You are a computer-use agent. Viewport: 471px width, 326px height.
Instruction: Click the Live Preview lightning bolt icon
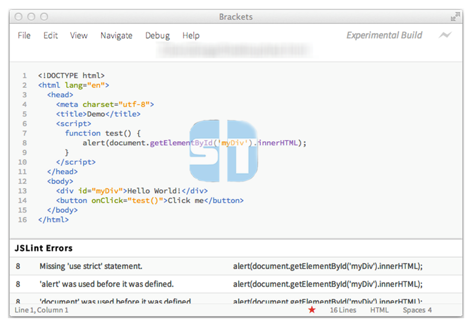[445, 35]
